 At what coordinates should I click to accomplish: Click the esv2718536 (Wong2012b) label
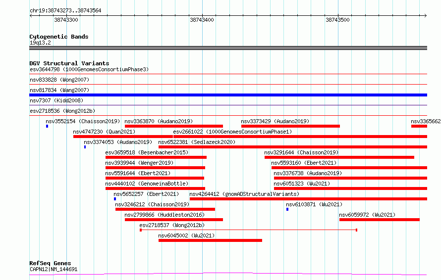62,111
